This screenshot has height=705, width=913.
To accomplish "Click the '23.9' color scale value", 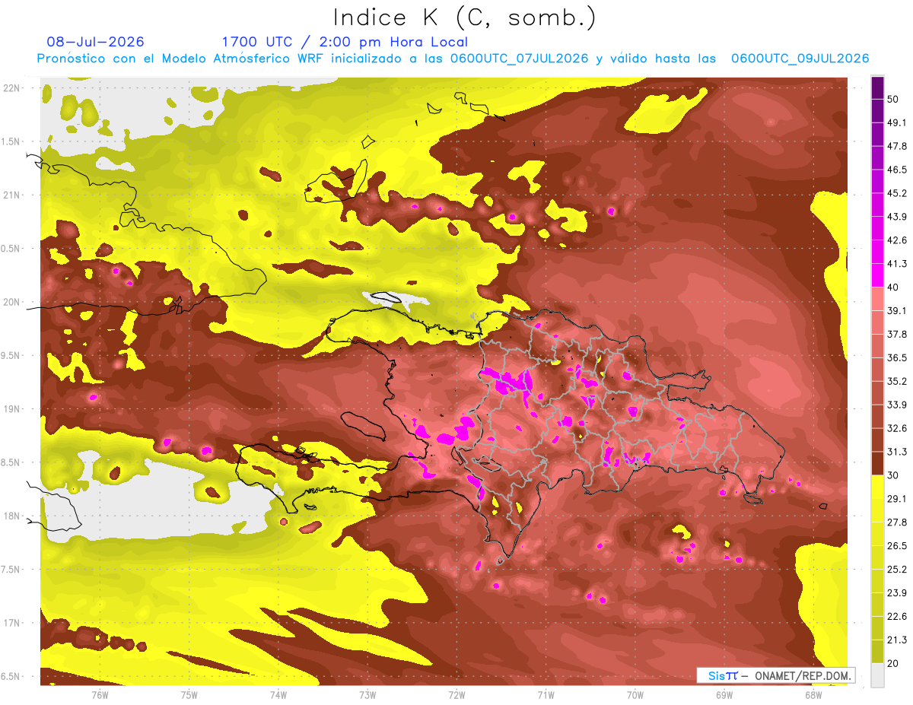I will 896,592.
